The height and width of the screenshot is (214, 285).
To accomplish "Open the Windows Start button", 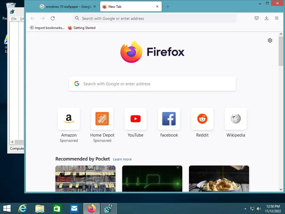I will pos(7,208).
